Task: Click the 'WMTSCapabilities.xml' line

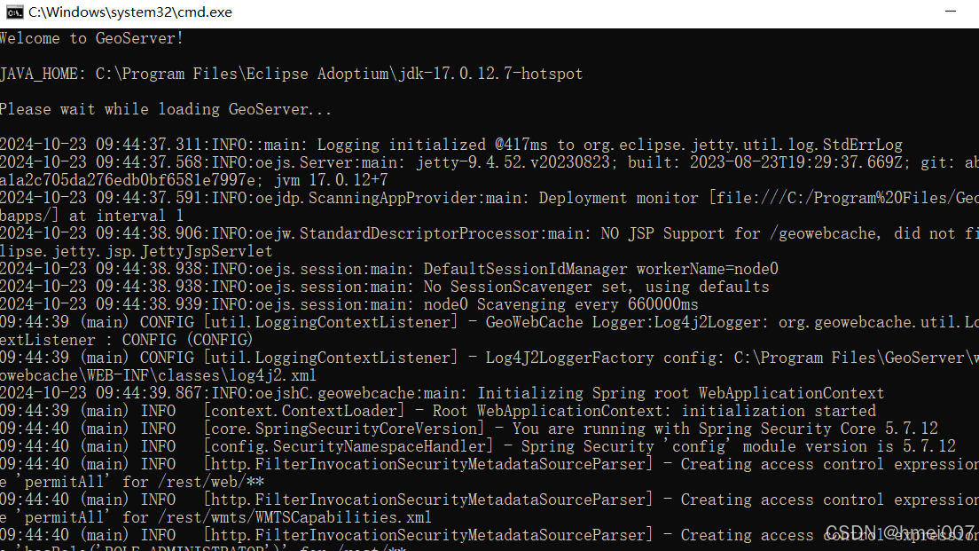Action: 216,518
